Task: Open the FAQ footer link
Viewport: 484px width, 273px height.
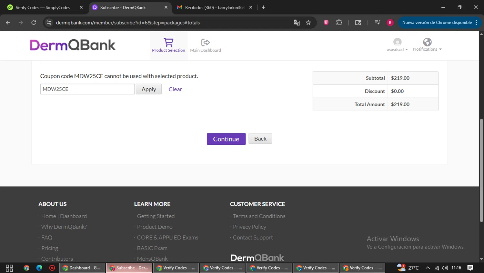Action: tap(47, 238)
